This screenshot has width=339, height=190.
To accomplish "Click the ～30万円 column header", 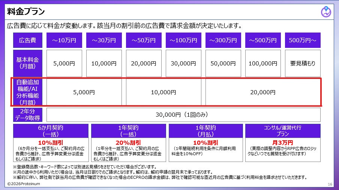I will 104,40.
